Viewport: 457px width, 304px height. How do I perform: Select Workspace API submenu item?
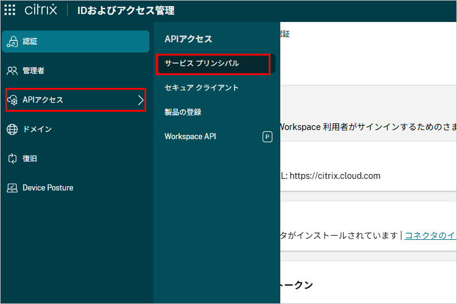(216, 137)
